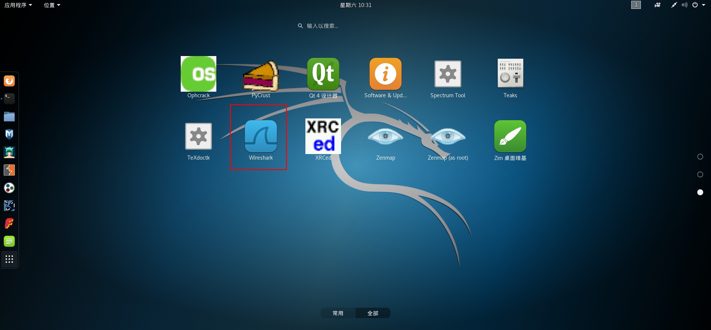Open Files folder in dock
The image size is (711, 330).
[9, 117]
